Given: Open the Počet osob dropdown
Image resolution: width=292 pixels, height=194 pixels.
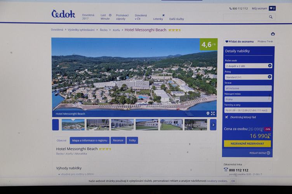Looking at the screenshot, I should (x=249, y=66).
